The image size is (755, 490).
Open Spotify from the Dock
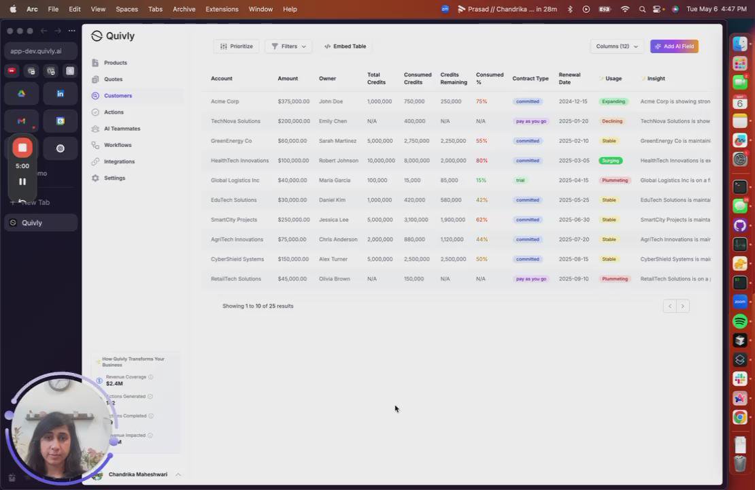740,321
